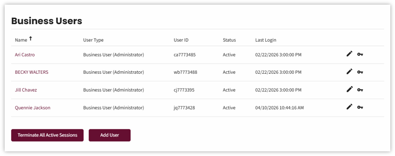Image resolution: width=395 pixels, height=156 pixels.
Task: Sort by User ID column header
Action: (x=181, y=40)
